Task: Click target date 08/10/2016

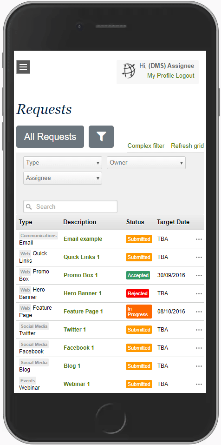Action: click(x=171, y=312)
